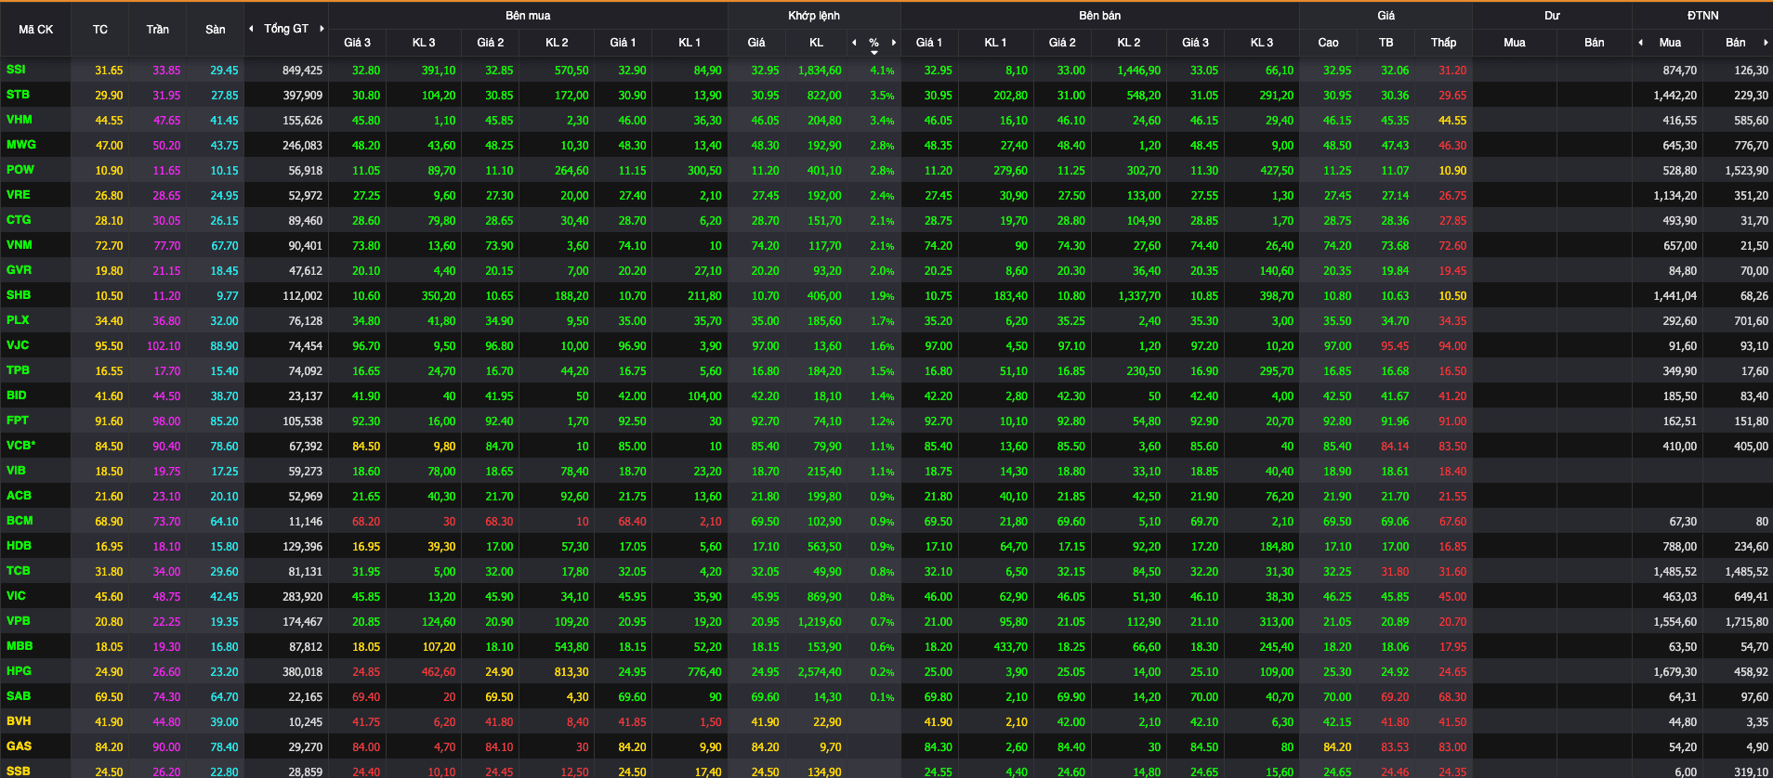Click the left arrow beside the % column
The width and height of the screenshot is (1773, 778).
pos(855,43)
